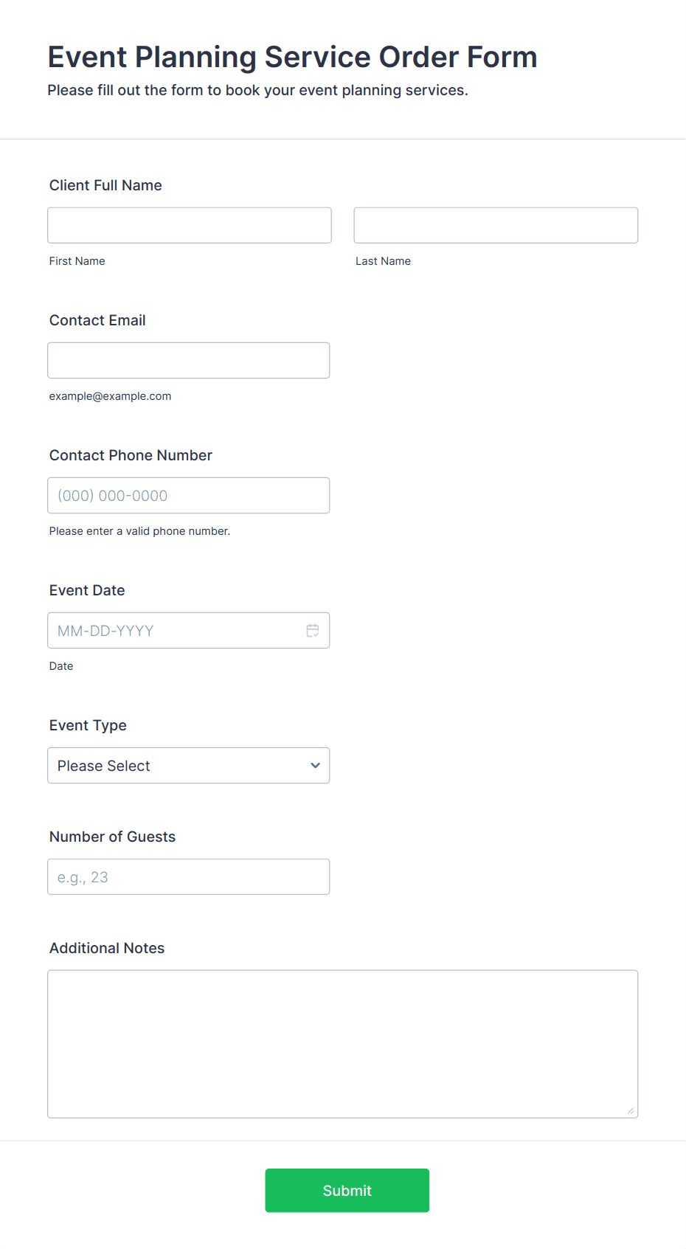Click the phone number field with (000) 000-0000 placeholder

click(188, 496)
